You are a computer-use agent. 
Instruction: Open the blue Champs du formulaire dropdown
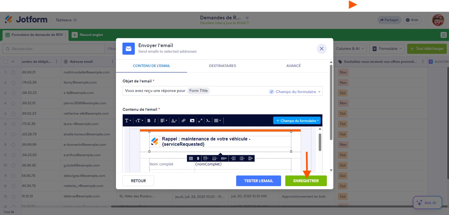click(x=297, y=121)
